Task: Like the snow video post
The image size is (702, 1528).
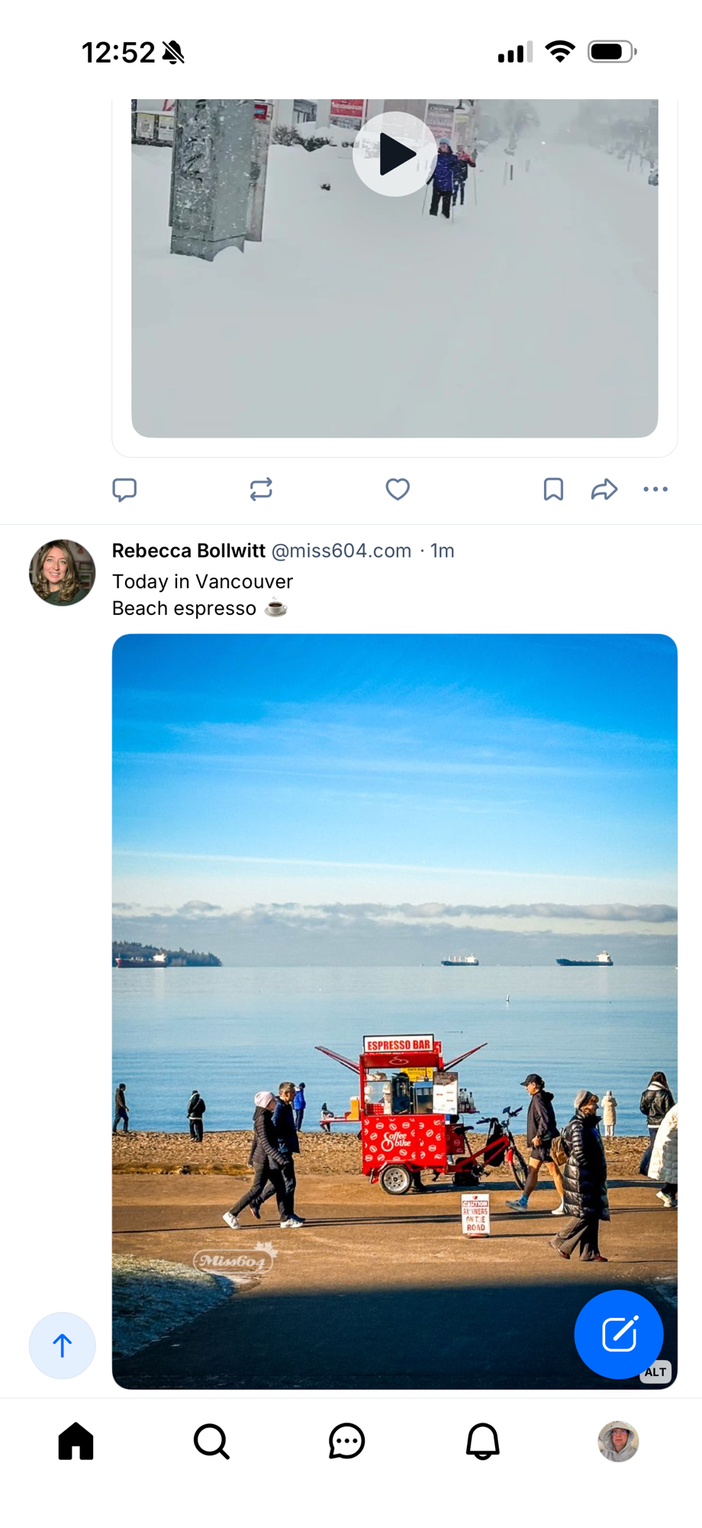Action: 398,489
